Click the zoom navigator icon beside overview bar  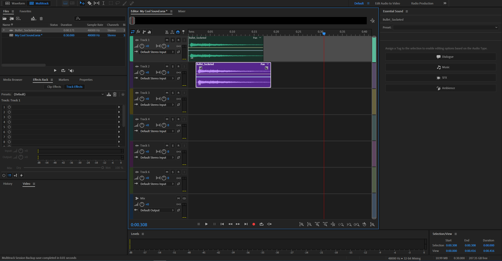pyautogui.click(x=372, y=21)
